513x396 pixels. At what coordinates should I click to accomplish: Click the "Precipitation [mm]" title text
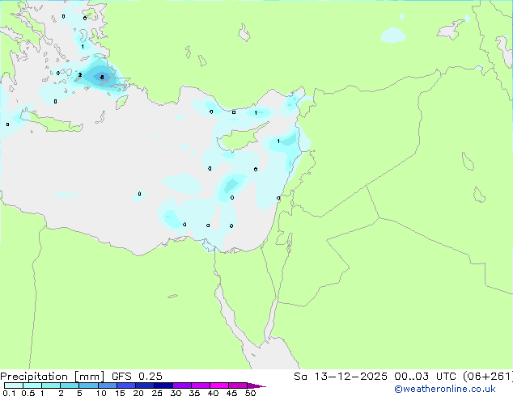[53, 377]
